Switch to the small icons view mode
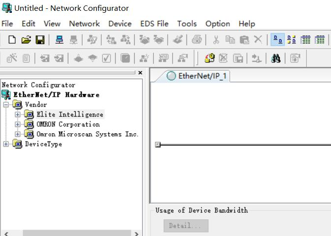This screenshot has width=331, height=236. click(x=291, y=40)
